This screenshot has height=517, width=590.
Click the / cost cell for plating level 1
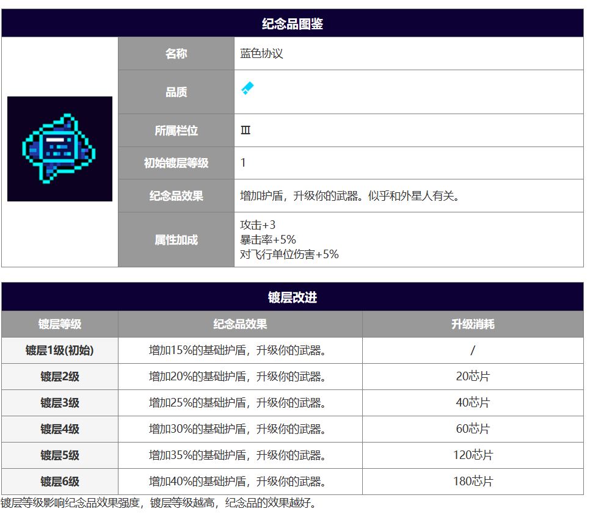click(x=473, y=350)
